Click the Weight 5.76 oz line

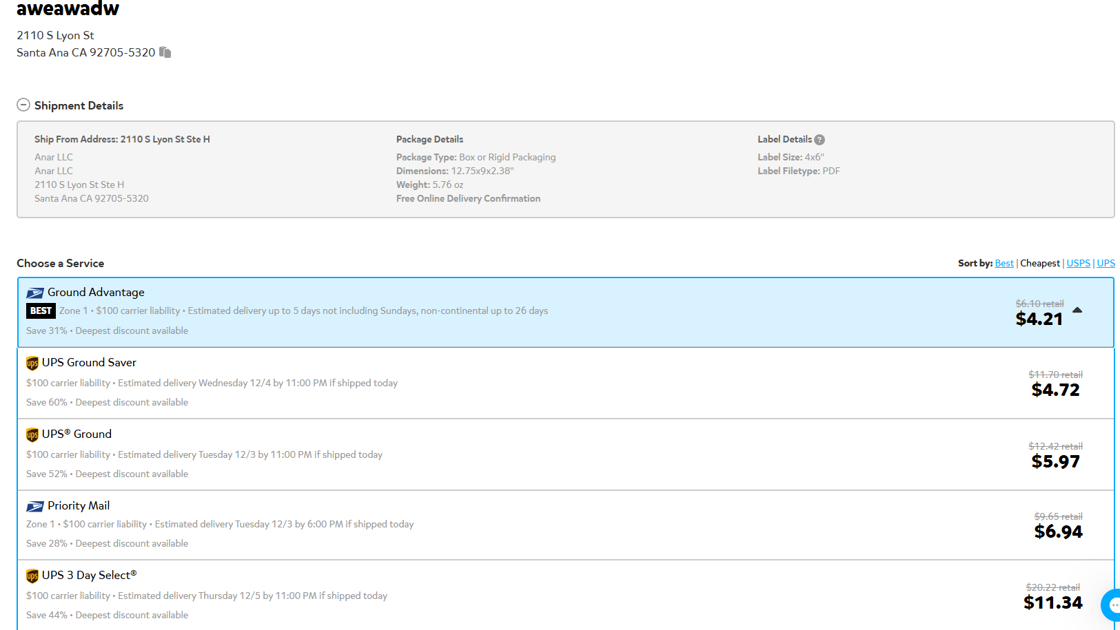coord(429,185)
